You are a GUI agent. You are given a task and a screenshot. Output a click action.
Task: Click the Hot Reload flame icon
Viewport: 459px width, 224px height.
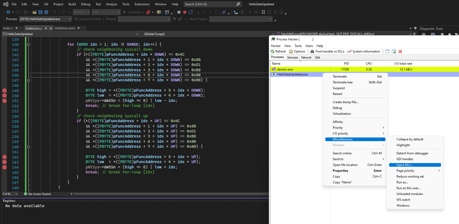(148, 12)
